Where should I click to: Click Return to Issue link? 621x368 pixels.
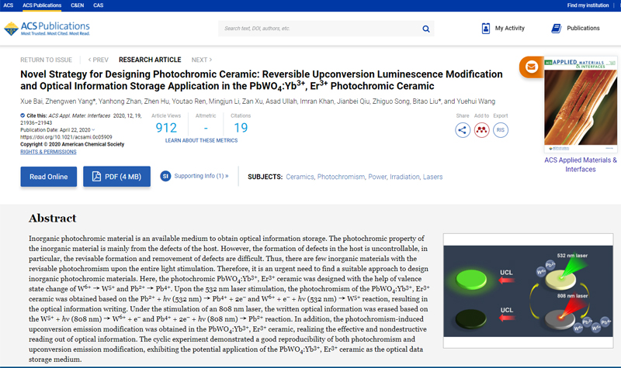(x=46, y=60)
